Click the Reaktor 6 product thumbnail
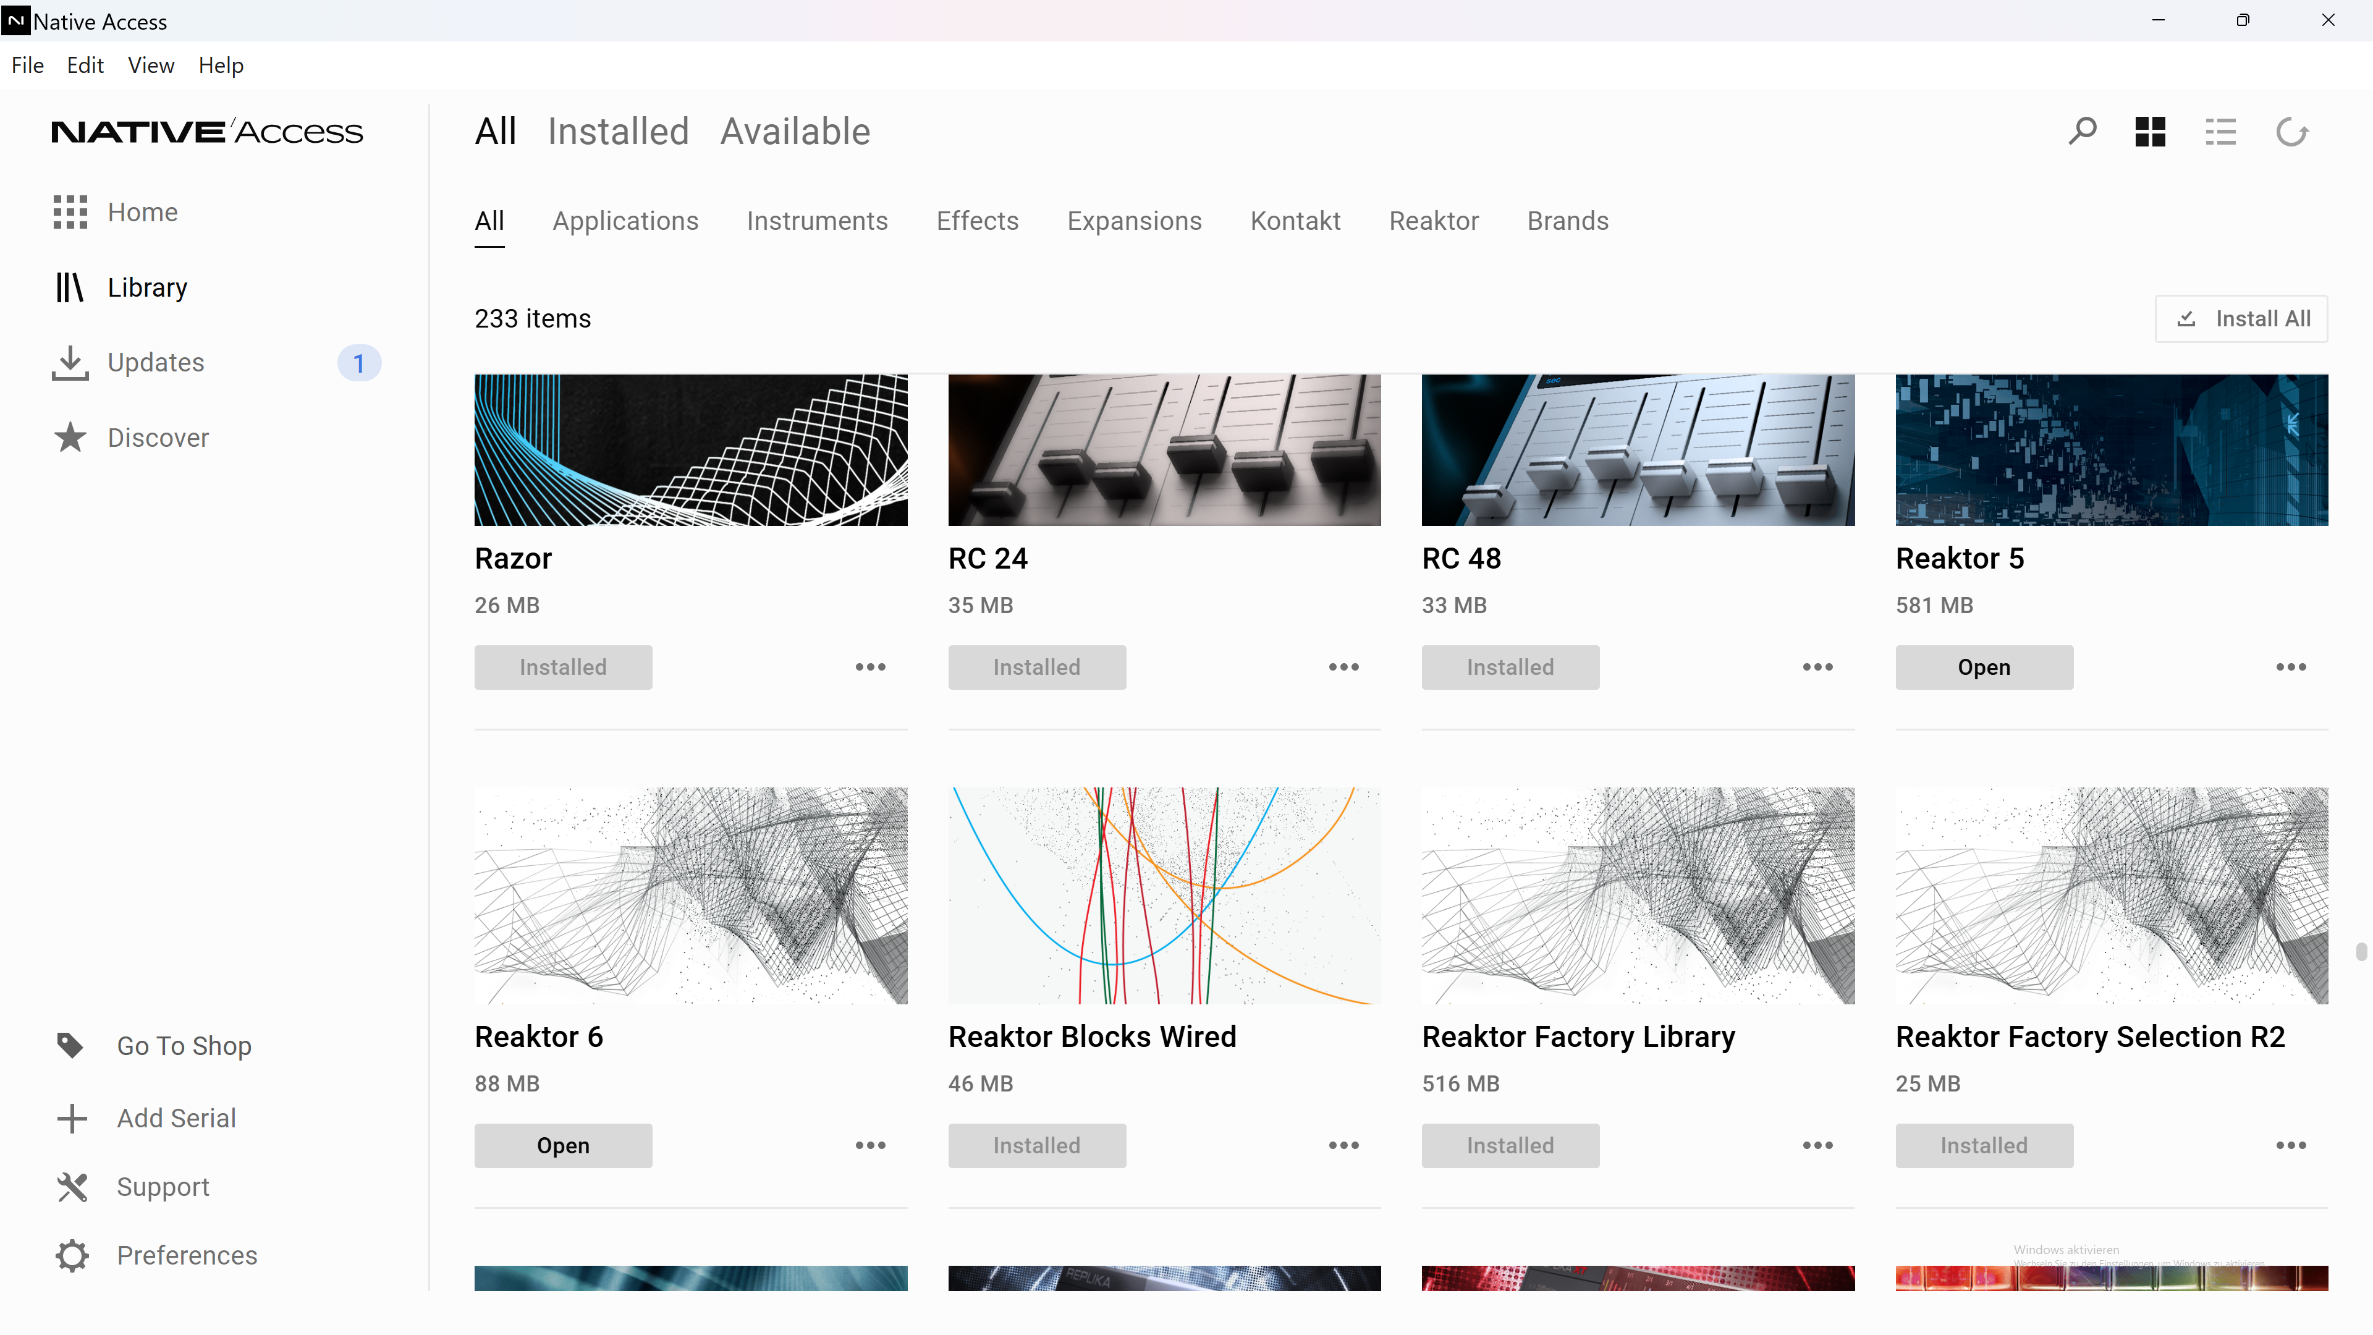The height and width of the screenshot is (1335, 2373). coord(691,896)
